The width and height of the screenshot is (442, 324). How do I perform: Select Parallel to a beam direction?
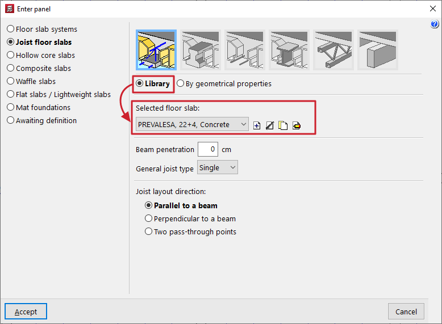pyautogui.click(x=181, y=205)
